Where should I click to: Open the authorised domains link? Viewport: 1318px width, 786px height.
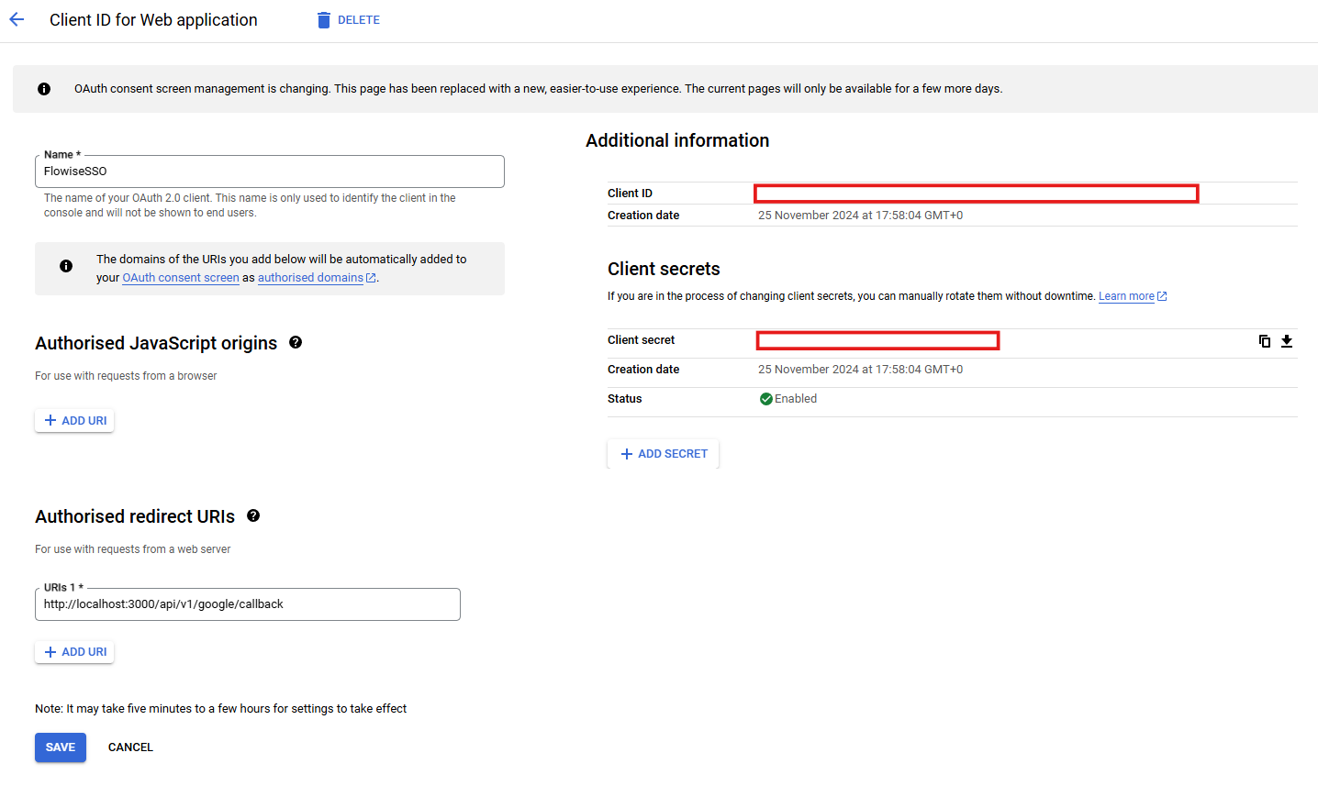click(x=310, y=278)
